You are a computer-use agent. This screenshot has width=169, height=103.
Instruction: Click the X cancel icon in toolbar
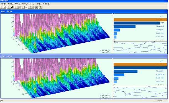[36, 7]
